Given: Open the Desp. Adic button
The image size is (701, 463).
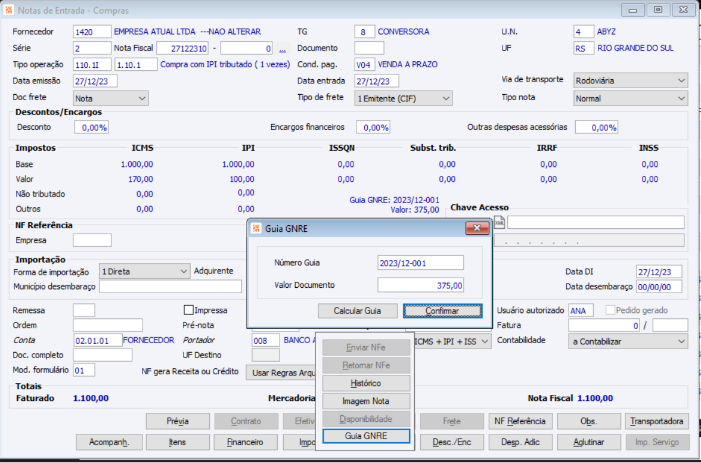Looking at the screenshot, I should (x=520, y=442).
